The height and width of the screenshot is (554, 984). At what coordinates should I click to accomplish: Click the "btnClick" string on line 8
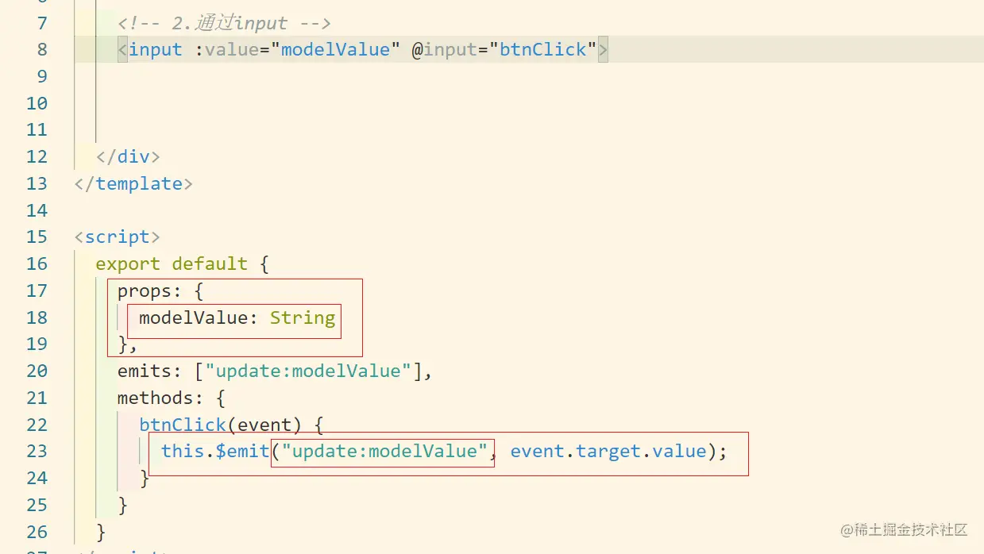[x=542, y=49]
